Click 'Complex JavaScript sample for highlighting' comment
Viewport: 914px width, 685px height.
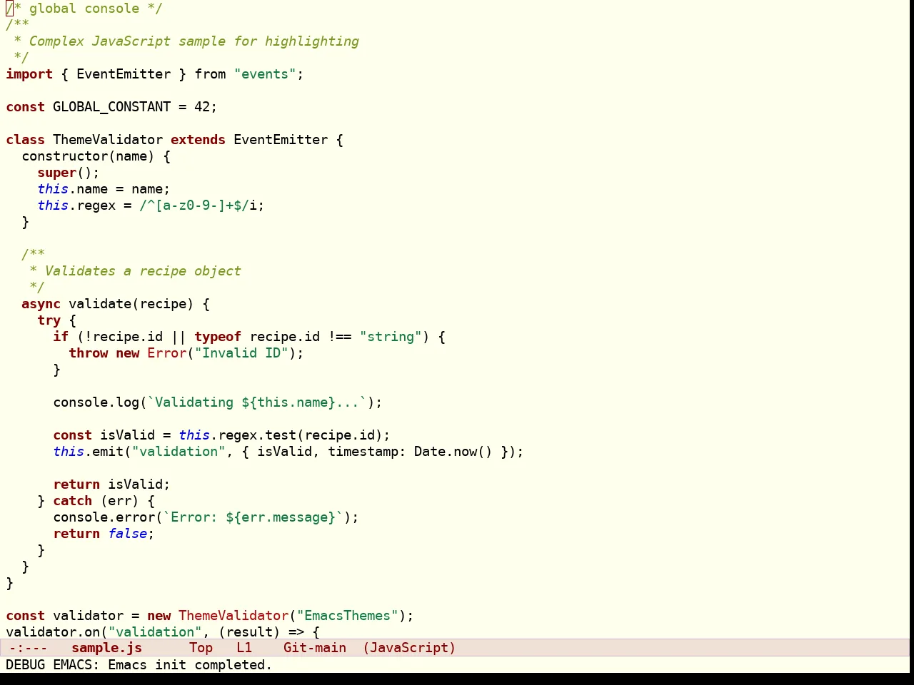(x=194, y=41)
